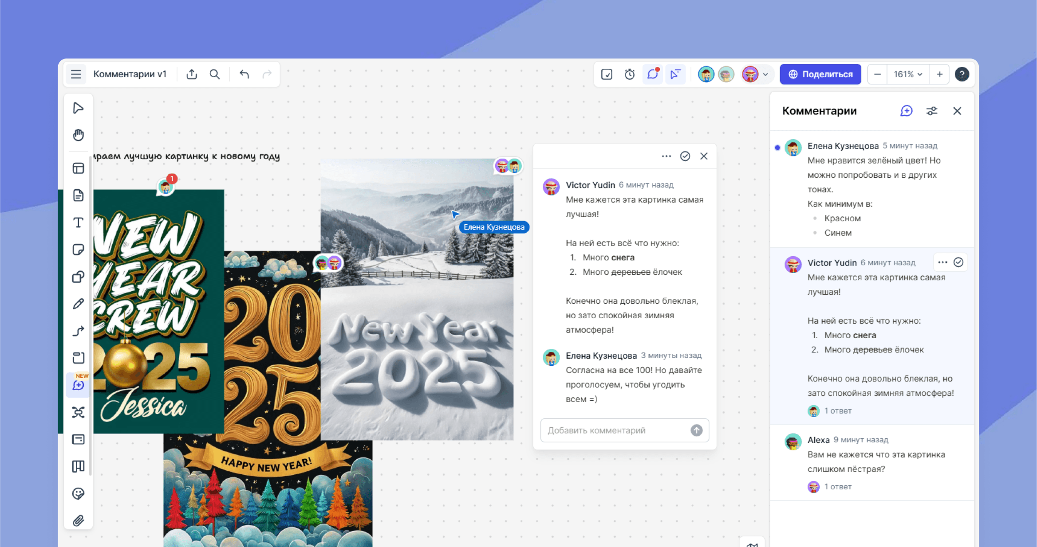The width and height of the screenshot is (1037, 547).
Task: Select the document tool
Action: click(79, 195)
